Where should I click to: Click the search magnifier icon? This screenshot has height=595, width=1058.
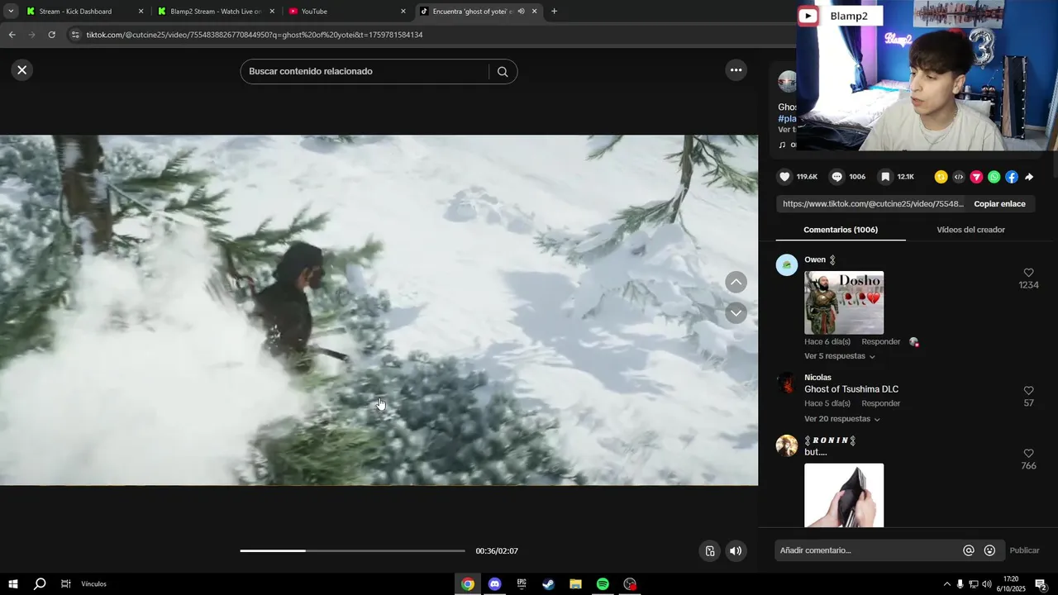502,71
